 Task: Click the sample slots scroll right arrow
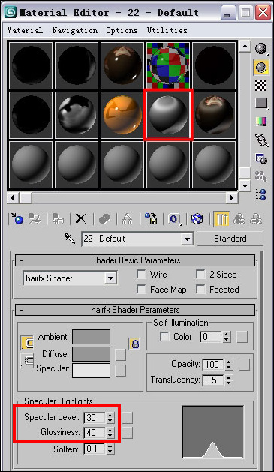coord(232,197)
